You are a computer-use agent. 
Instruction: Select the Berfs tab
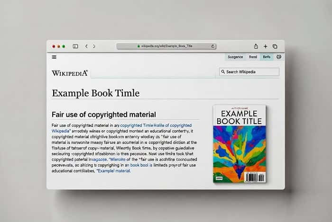pyautogui.click(x=267, y=57)
